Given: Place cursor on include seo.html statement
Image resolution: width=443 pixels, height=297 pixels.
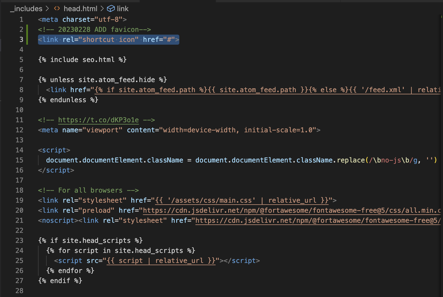Looking at the screenshot, I should click(x=82, y=60).
